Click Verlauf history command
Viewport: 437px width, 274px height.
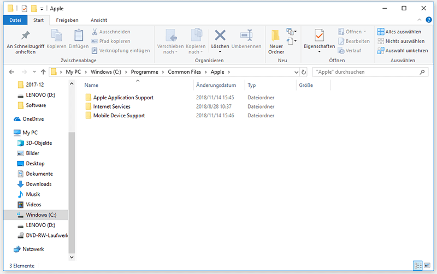(x=350, y=51)
